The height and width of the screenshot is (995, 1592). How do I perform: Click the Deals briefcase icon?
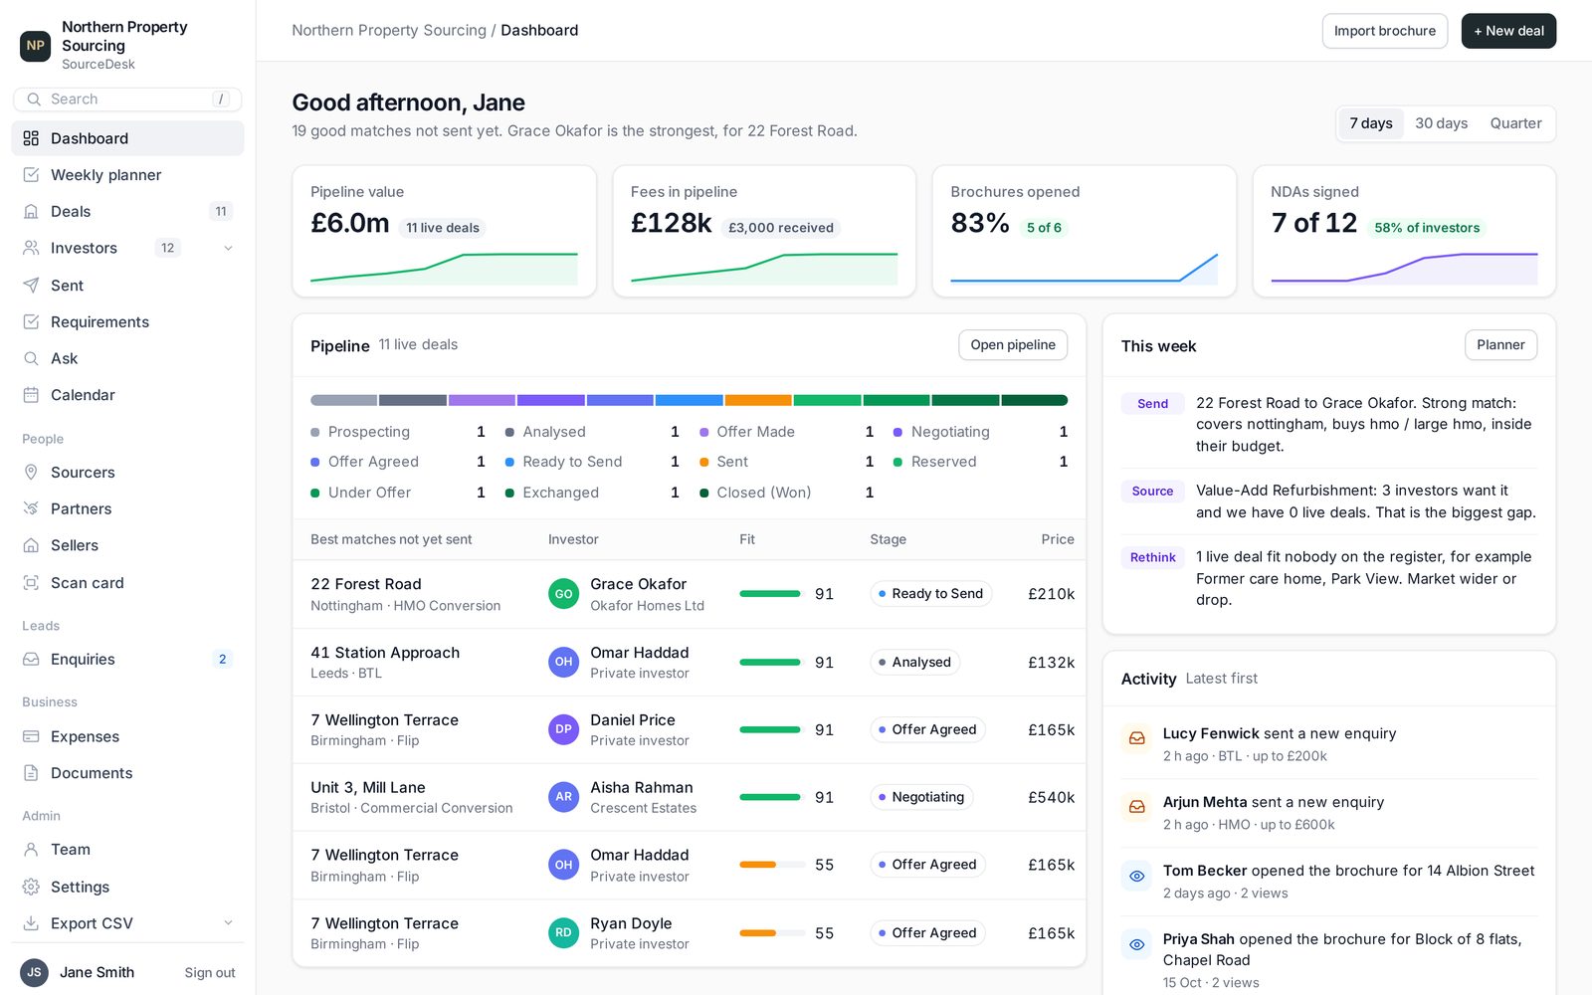(31, 212)
